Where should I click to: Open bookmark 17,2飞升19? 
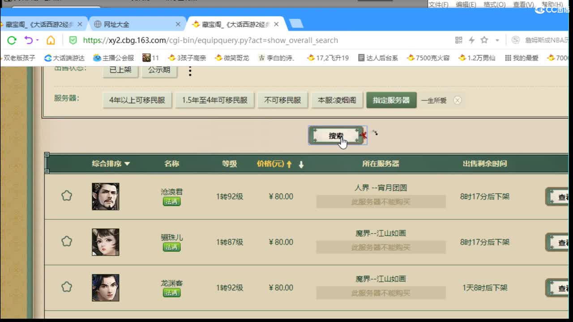click(328, 58)
